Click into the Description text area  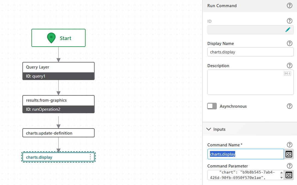pos(250,82)
